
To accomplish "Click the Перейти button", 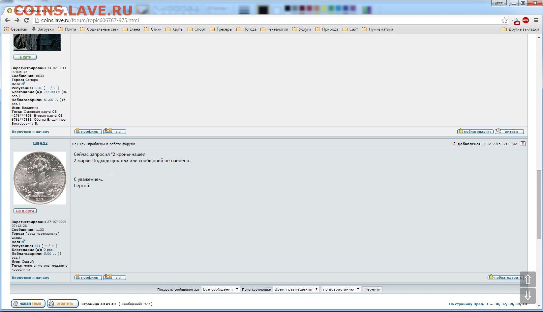I will pyautogui.click(x=373, y=289).
